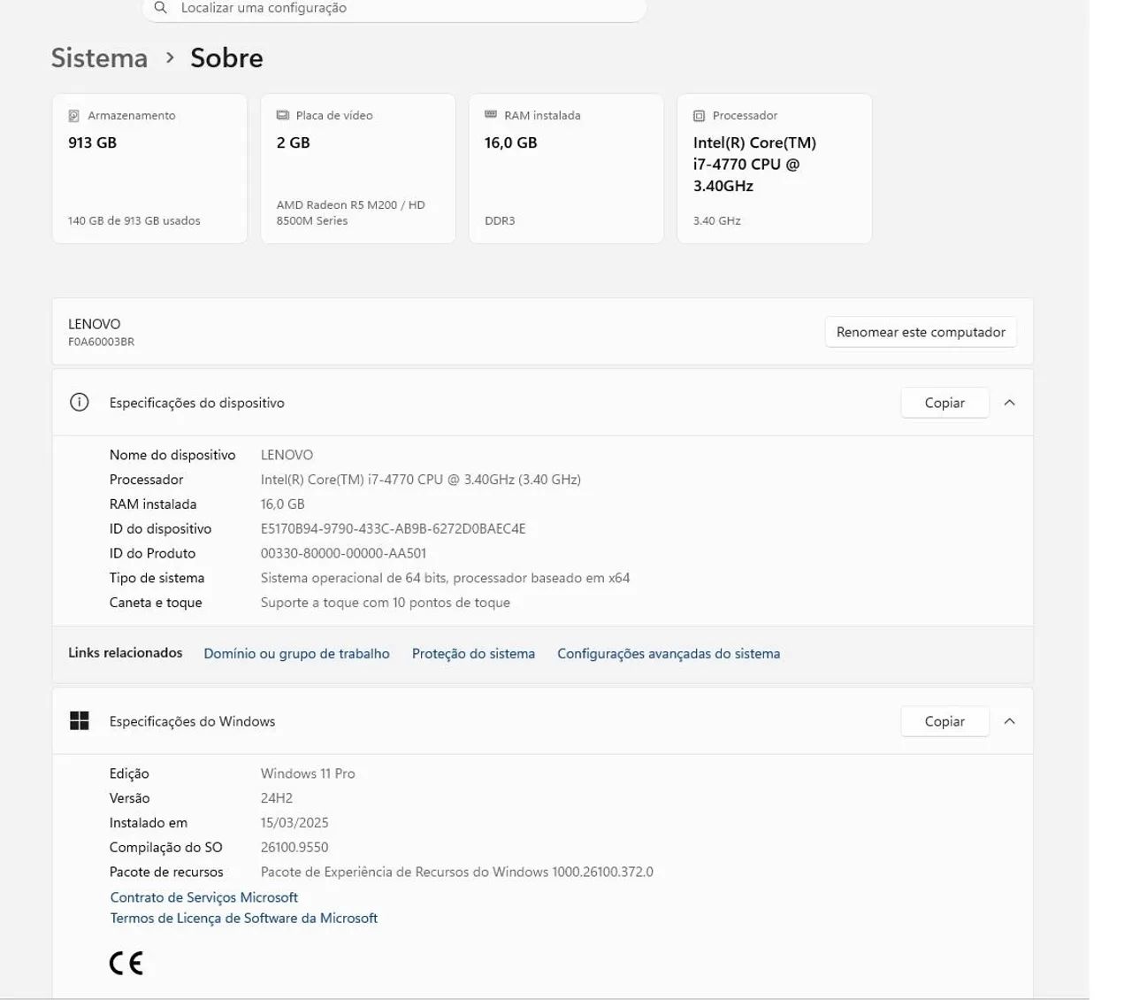Open Domínio ou grupo de trabalho link
The image size is (1132, 1000).
pos(296,654)
